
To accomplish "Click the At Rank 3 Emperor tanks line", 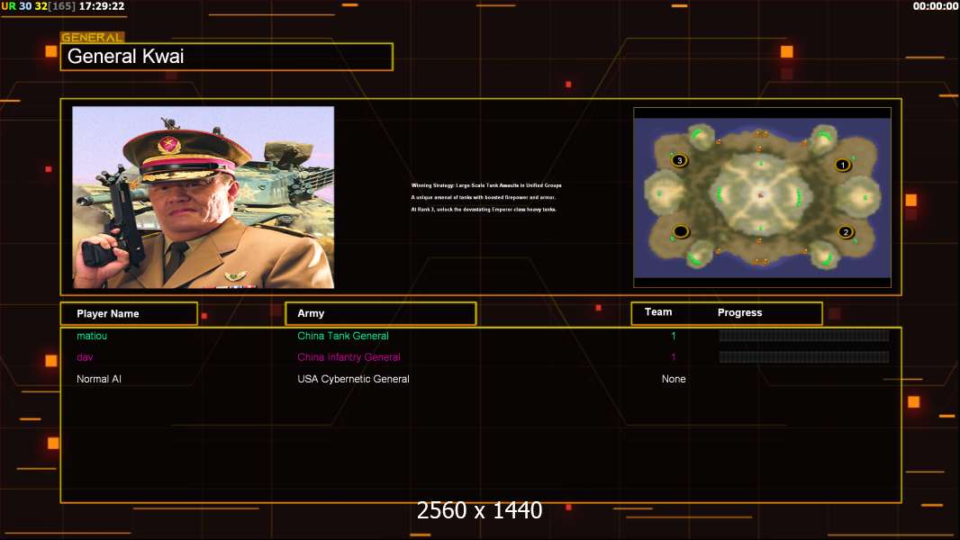I will (483, 209).
